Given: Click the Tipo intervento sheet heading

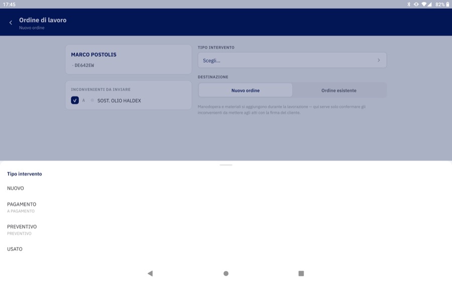Looking at the screenshot, I should click(25, 174).
